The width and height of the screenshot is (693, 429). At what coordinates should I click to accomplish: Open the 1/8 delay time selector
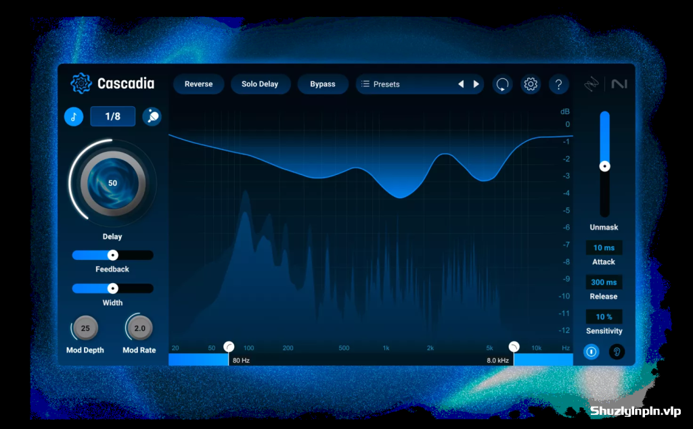pos(113,116)
